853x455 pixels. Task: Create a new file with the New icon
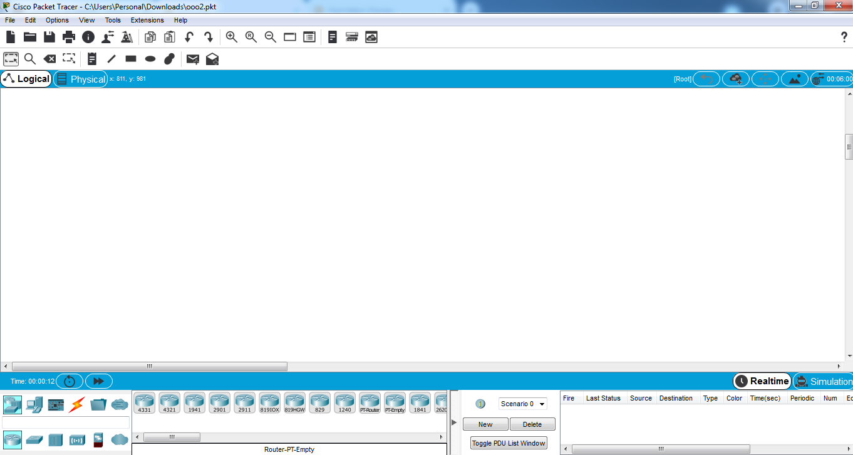[x=11, y=37]
